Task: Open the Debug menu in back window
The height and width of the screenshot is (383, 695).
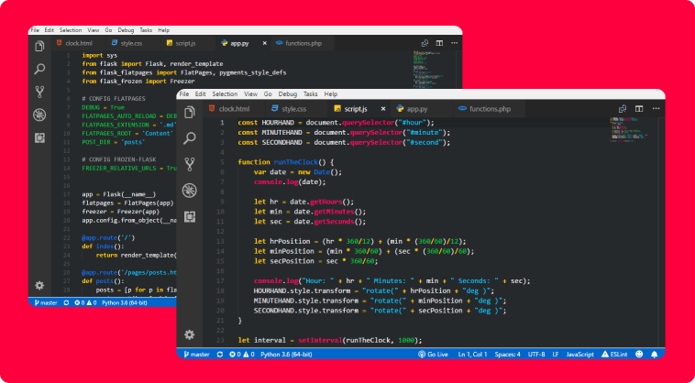Action: [126, 30]
